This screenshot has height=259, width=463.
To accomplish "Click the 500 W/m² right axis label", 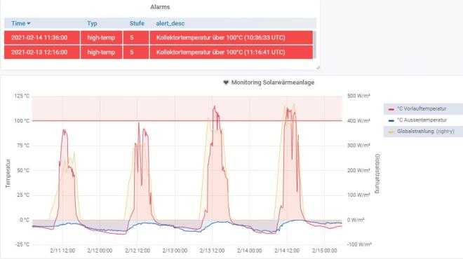I will click(x=358, y=96).
